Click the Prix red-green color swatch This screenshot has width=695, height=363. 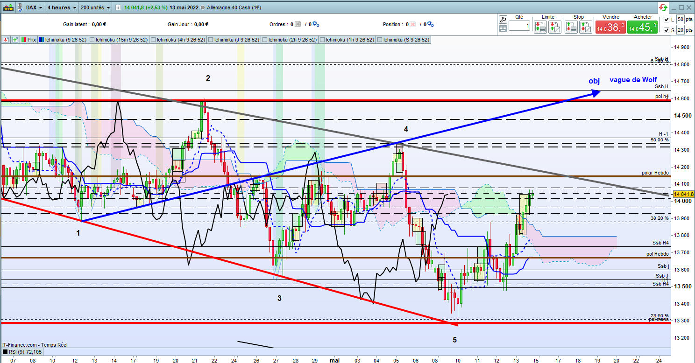pyautogui.click(x=23, y=40)
